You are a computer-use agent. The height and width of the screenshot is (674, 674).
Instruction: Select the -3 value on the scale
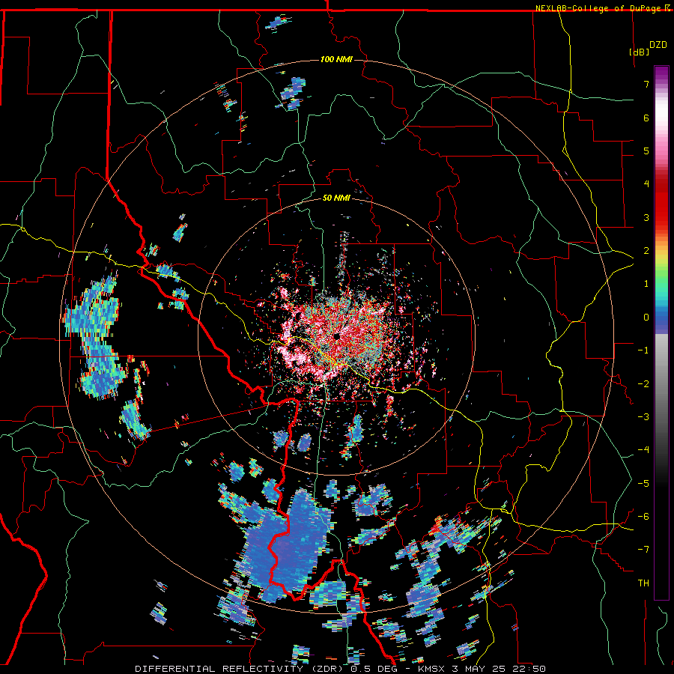[x=643, y=417]
